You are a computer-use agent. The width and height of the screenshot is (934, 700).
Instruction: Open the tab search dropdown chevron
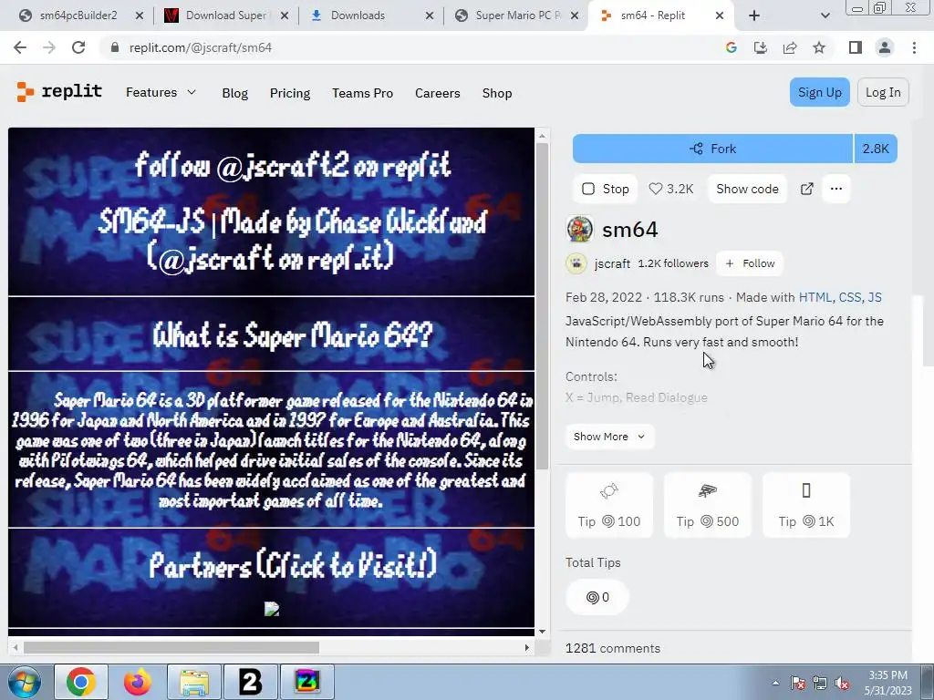pos(825,15)
